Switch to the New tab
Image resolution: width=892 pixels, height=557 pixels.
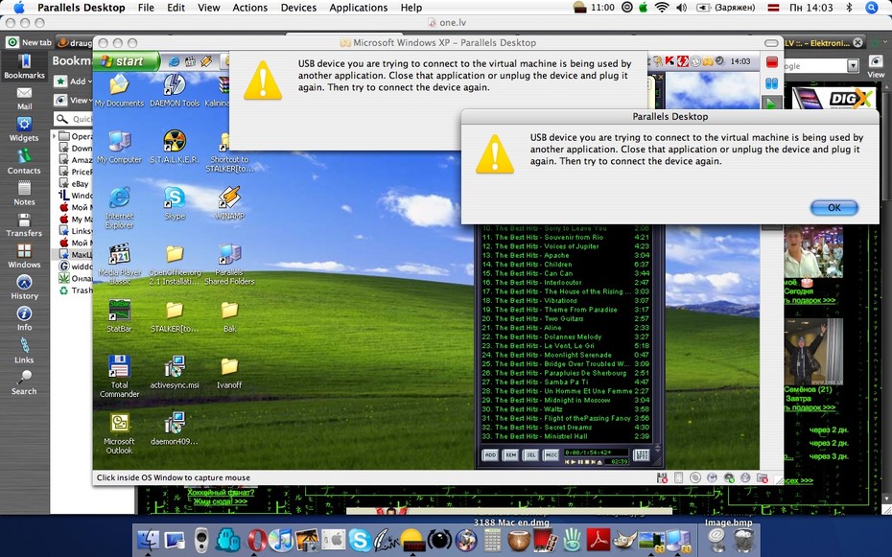coord(30,42)
